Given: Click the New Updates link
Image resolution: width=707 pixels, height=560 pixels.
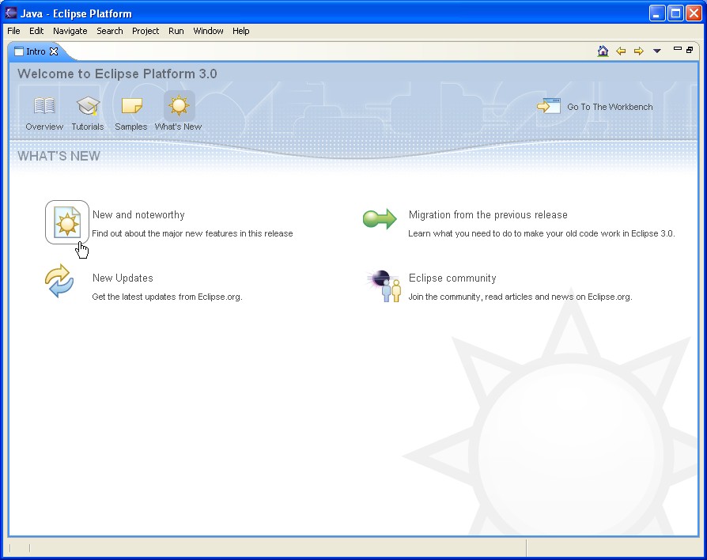Looking at the screenshot, I should (x=123, y=278).
